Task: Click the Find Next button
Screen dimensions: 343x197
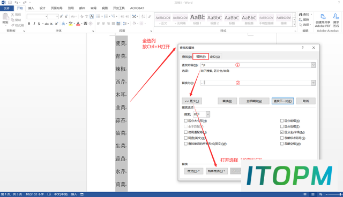Action: pos(282,101)
